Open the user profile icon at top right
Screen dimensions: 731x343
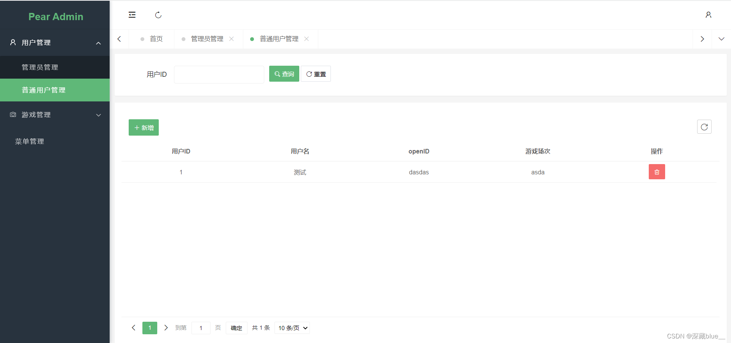pos(709,15)
